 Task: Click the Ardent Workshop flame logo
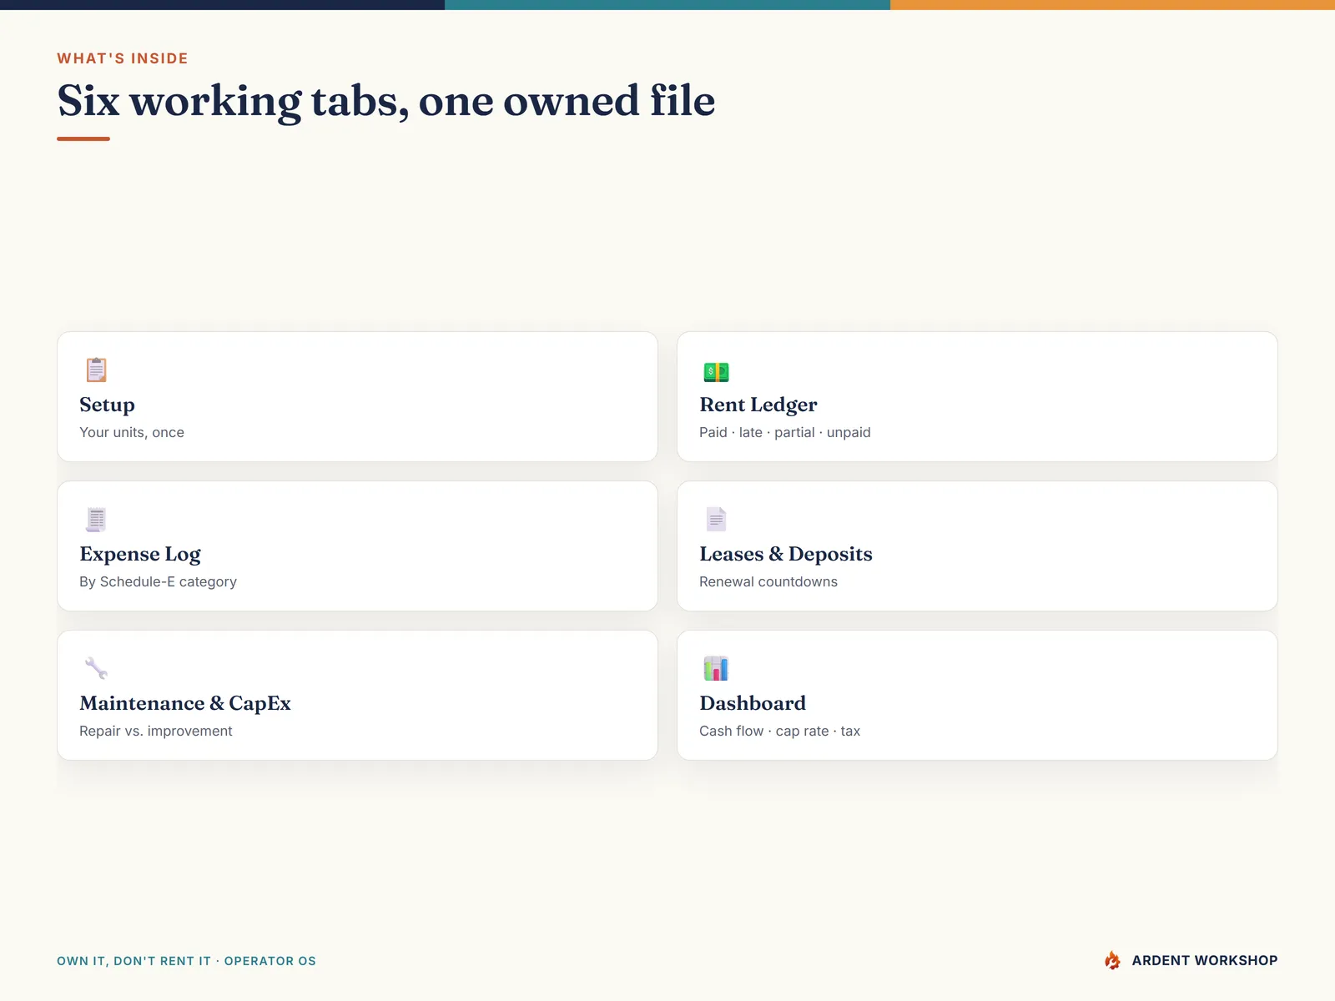click(1112, 960)
